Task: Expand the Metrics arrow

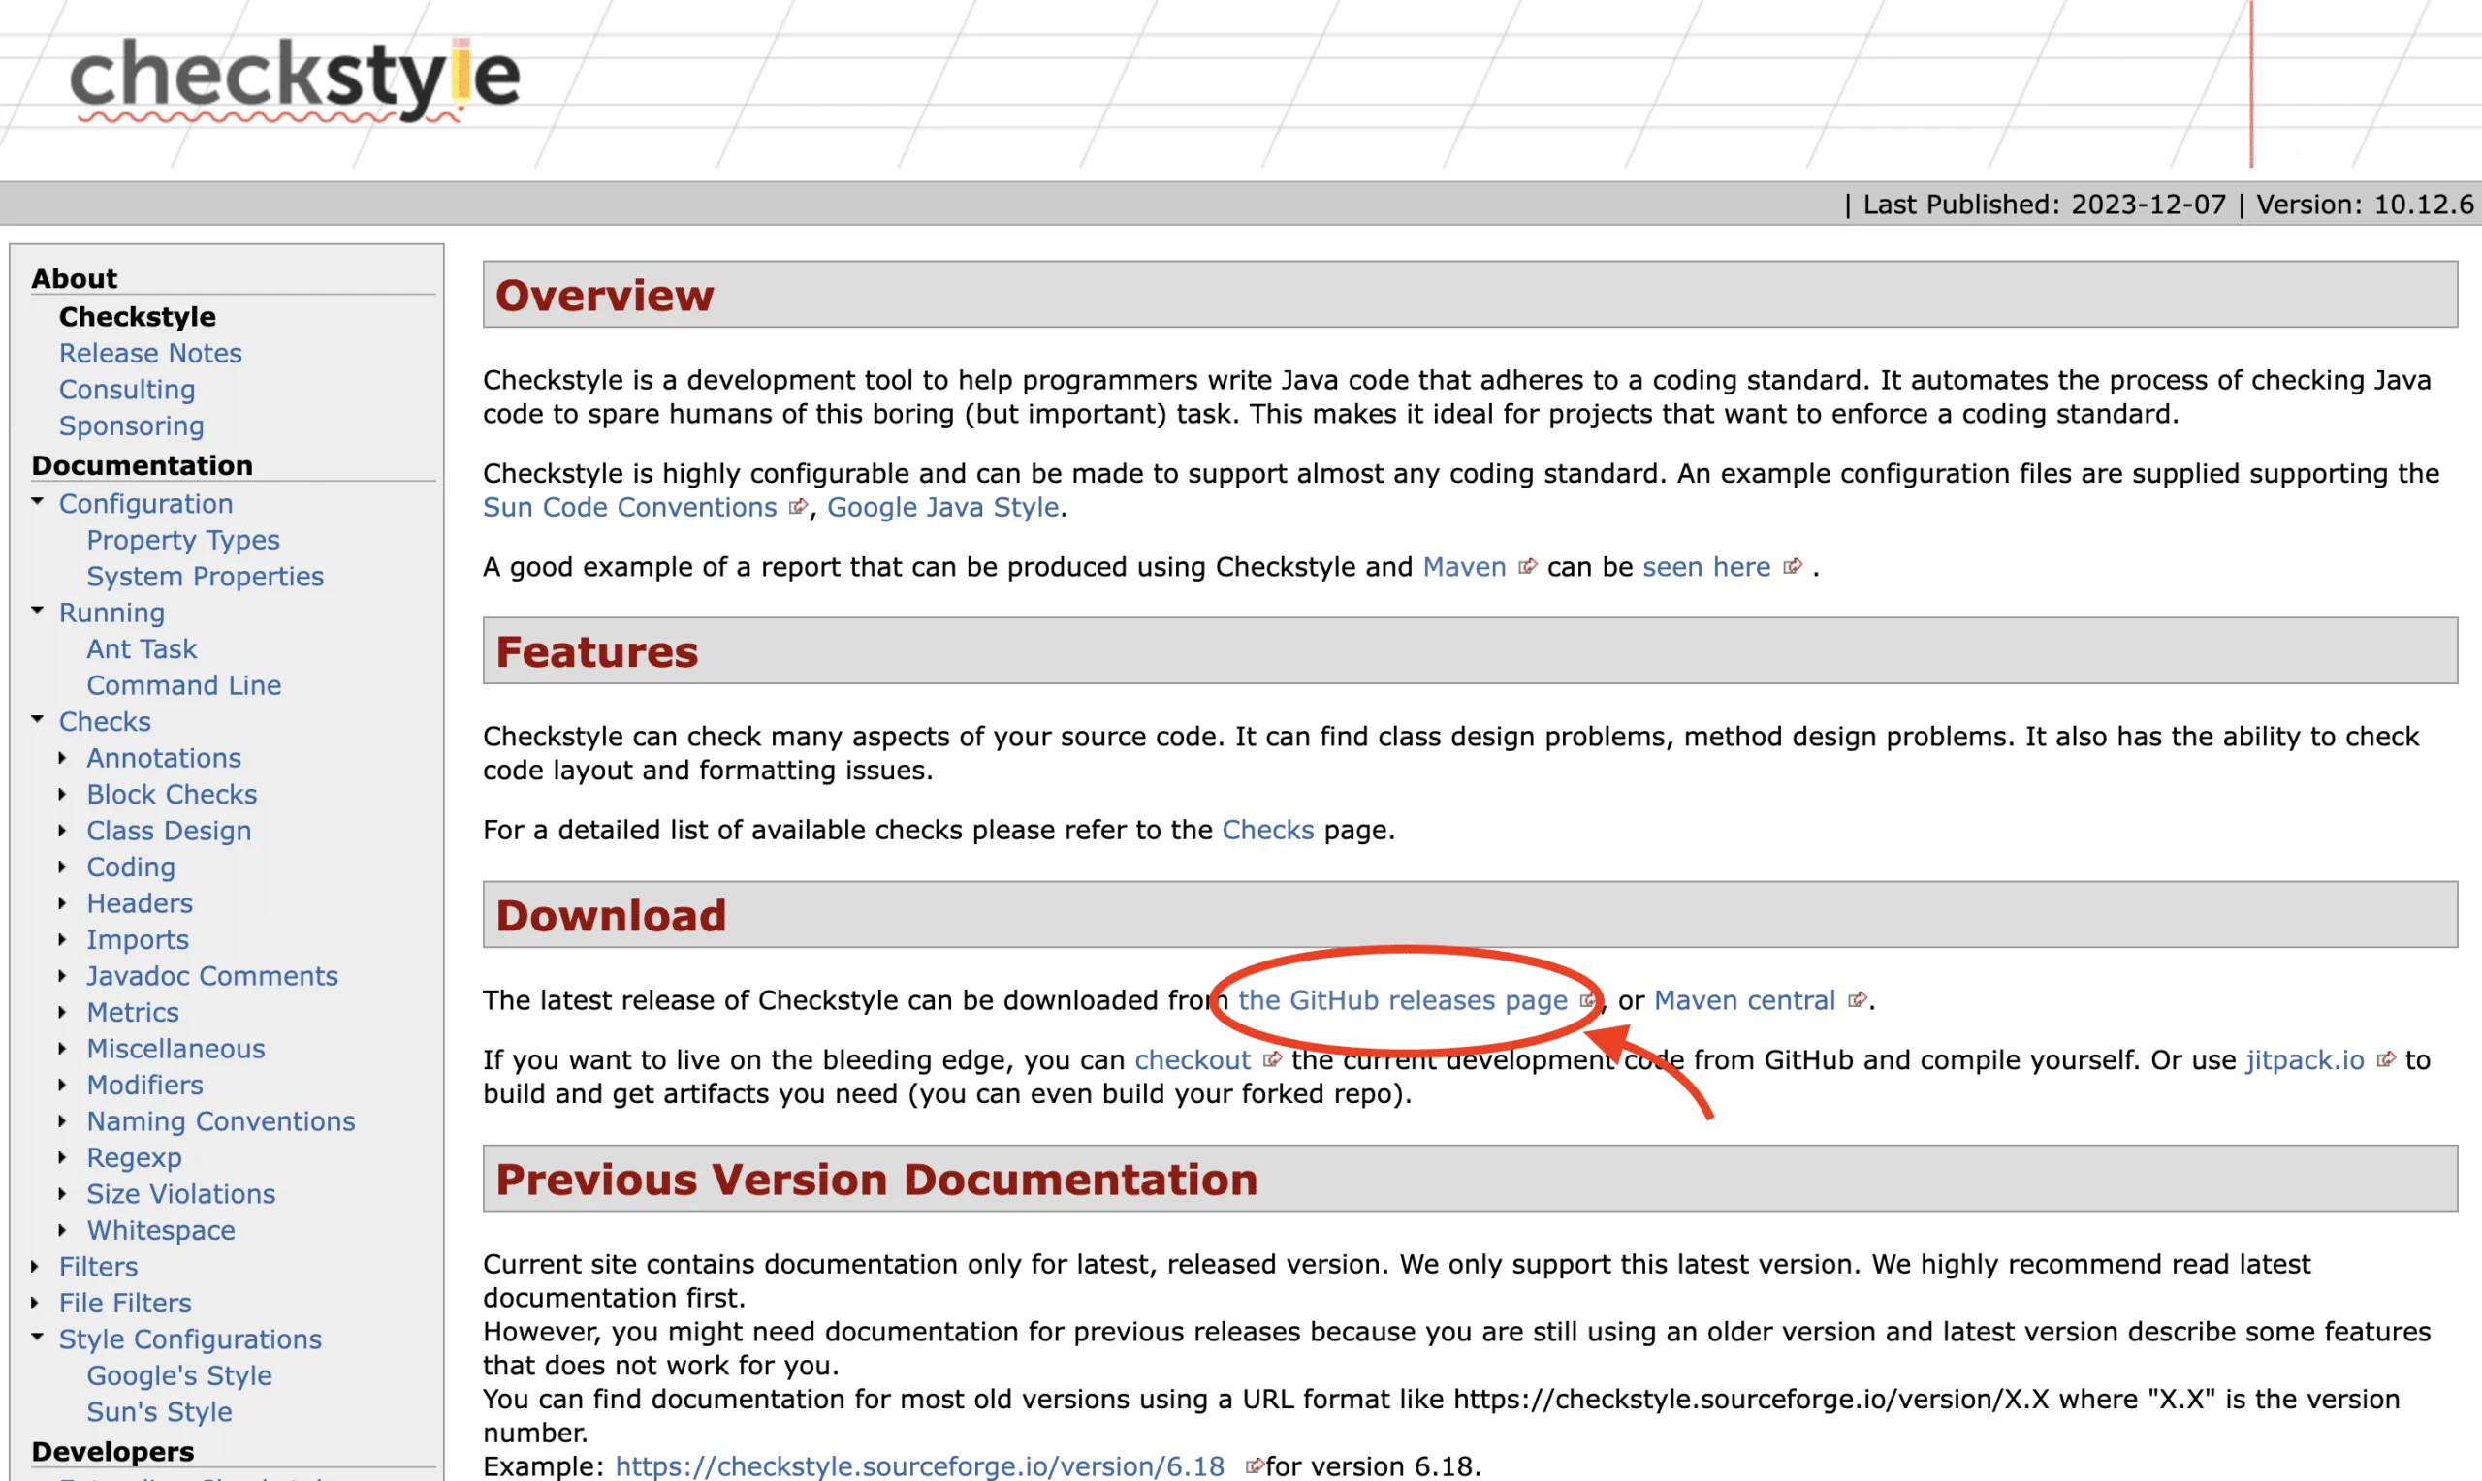Action: click(62, 1013)
